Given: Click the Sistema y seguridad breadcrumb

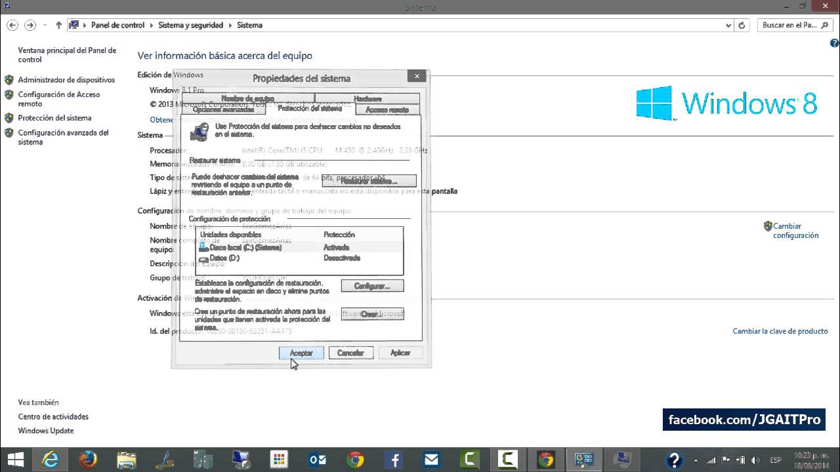Looking at the screenshot, I should point(189,25).
